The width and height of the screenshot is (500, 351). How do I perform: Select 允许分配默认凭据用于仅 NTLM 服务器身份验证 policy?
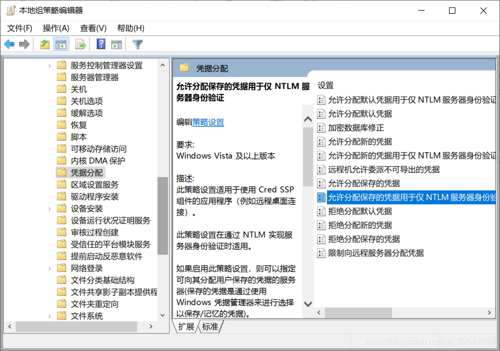(407, 100)
